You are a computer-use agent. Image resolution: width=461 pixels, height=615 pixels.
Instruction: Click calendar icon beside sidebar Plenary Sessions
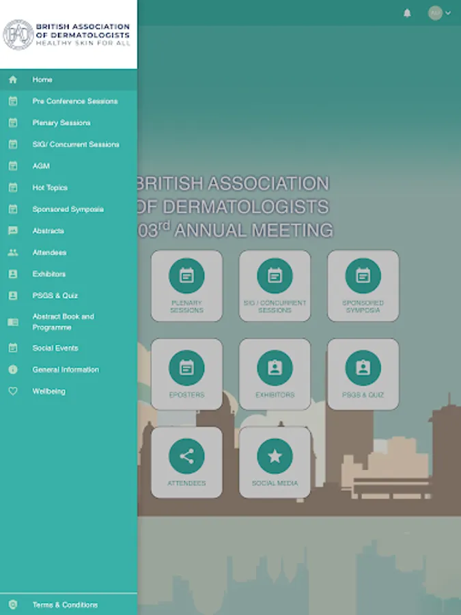pyautogui.click(x=13, y=123)
